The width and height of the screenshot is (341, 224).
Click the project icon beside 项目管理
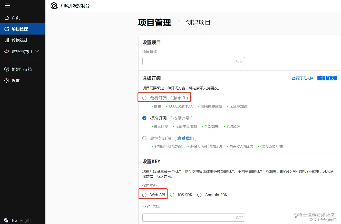(7, 29)
